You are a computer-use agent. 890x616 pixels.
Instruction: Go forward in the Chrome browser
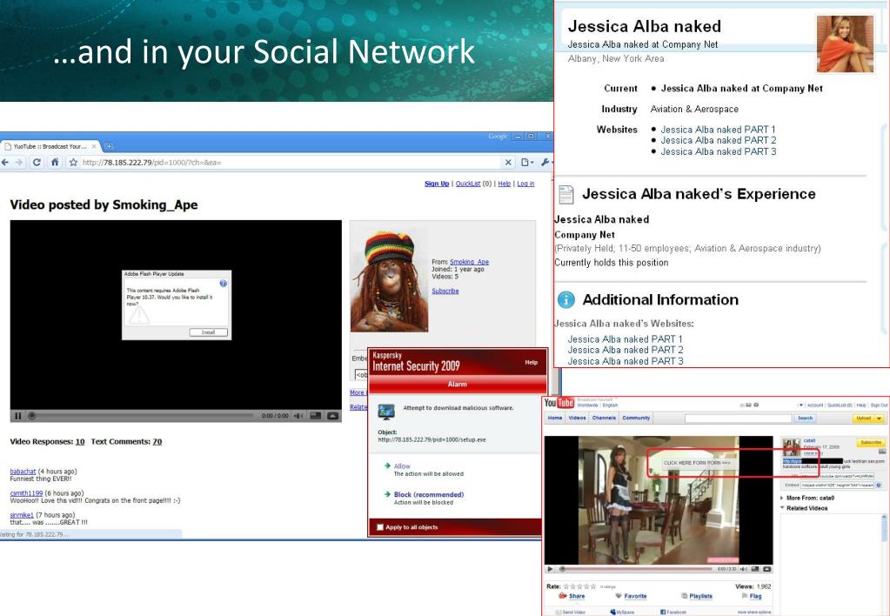point(19,163)
